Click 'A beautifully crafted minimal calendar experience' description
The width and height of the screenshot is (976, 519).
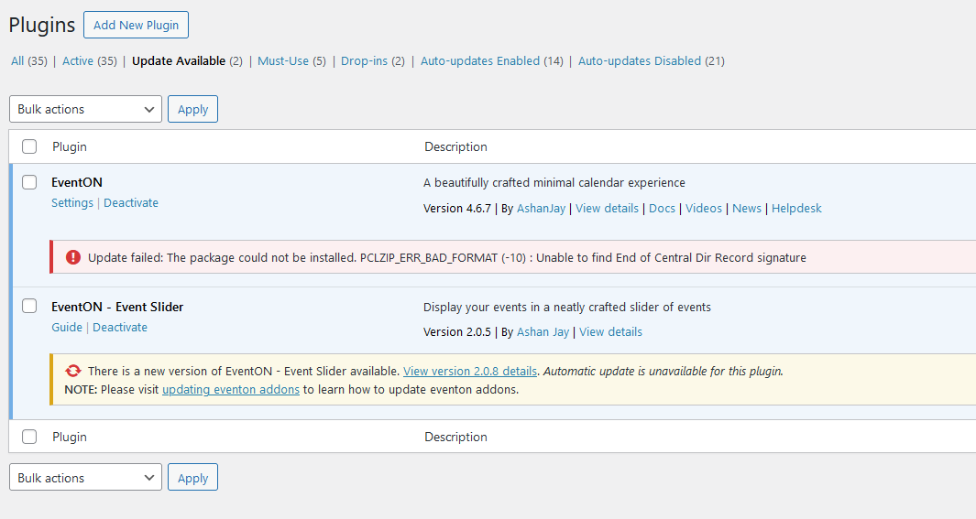[554, 183]
